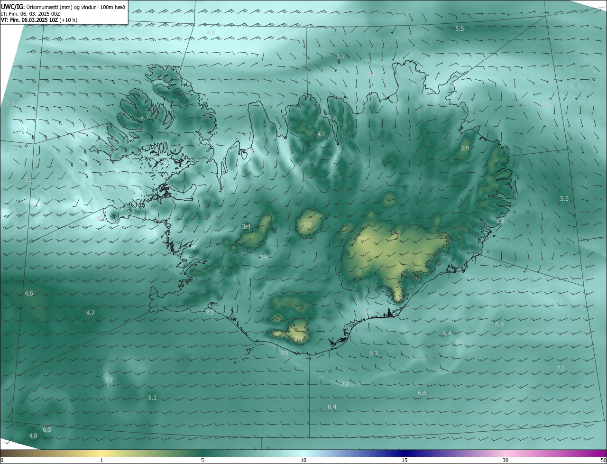Click the 7.0 value label near the right edge

[561, 369]
